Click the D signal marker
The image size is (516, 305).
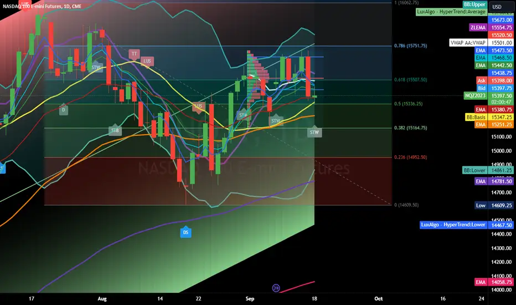pyautogui.click(x=64, y=110)
